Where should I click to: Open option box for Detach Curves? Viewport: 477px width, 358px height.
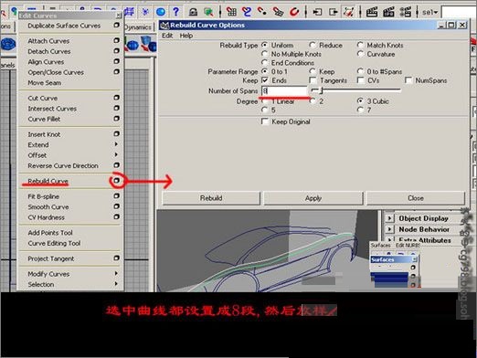(x=116, y=51)
